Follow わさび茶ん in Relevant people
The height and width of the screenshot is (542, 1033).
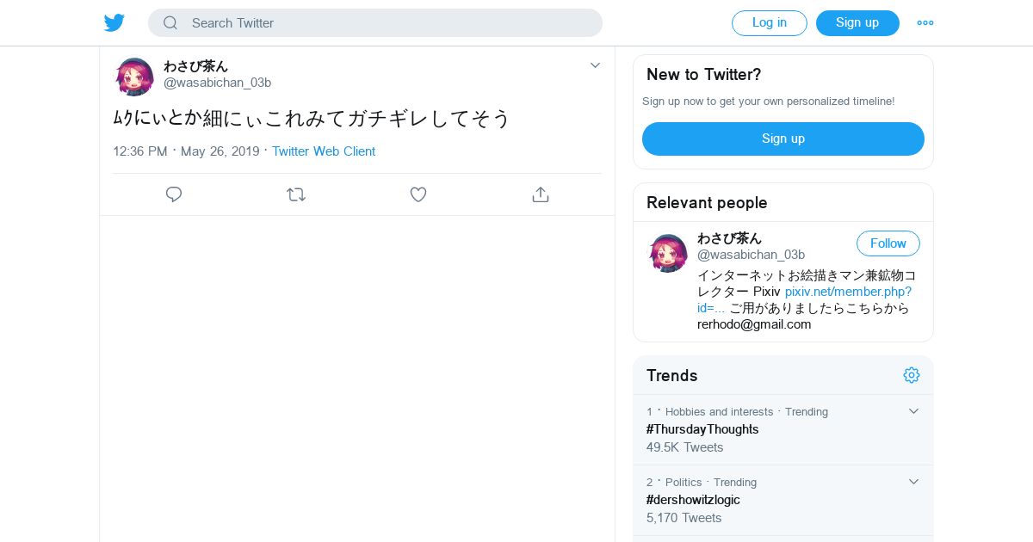click(888, 243)
